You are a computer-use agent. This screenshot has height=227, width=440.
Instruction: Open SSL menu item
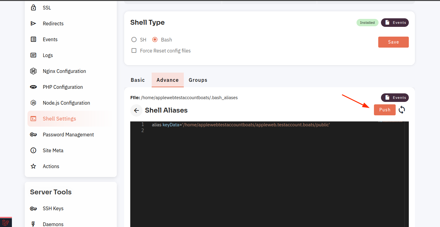70,8
